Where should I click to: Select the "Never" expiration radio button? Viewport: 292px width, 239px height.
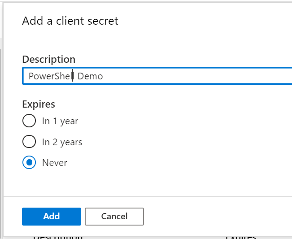click(x=29, y=163)
